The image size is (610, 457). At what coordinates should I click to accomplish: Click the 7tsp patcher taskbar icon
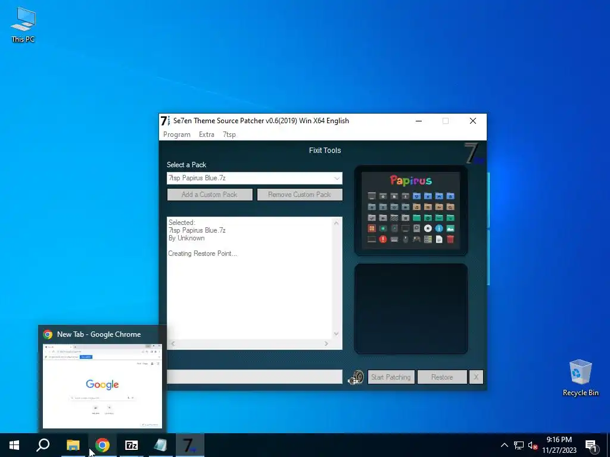(190, 445)
